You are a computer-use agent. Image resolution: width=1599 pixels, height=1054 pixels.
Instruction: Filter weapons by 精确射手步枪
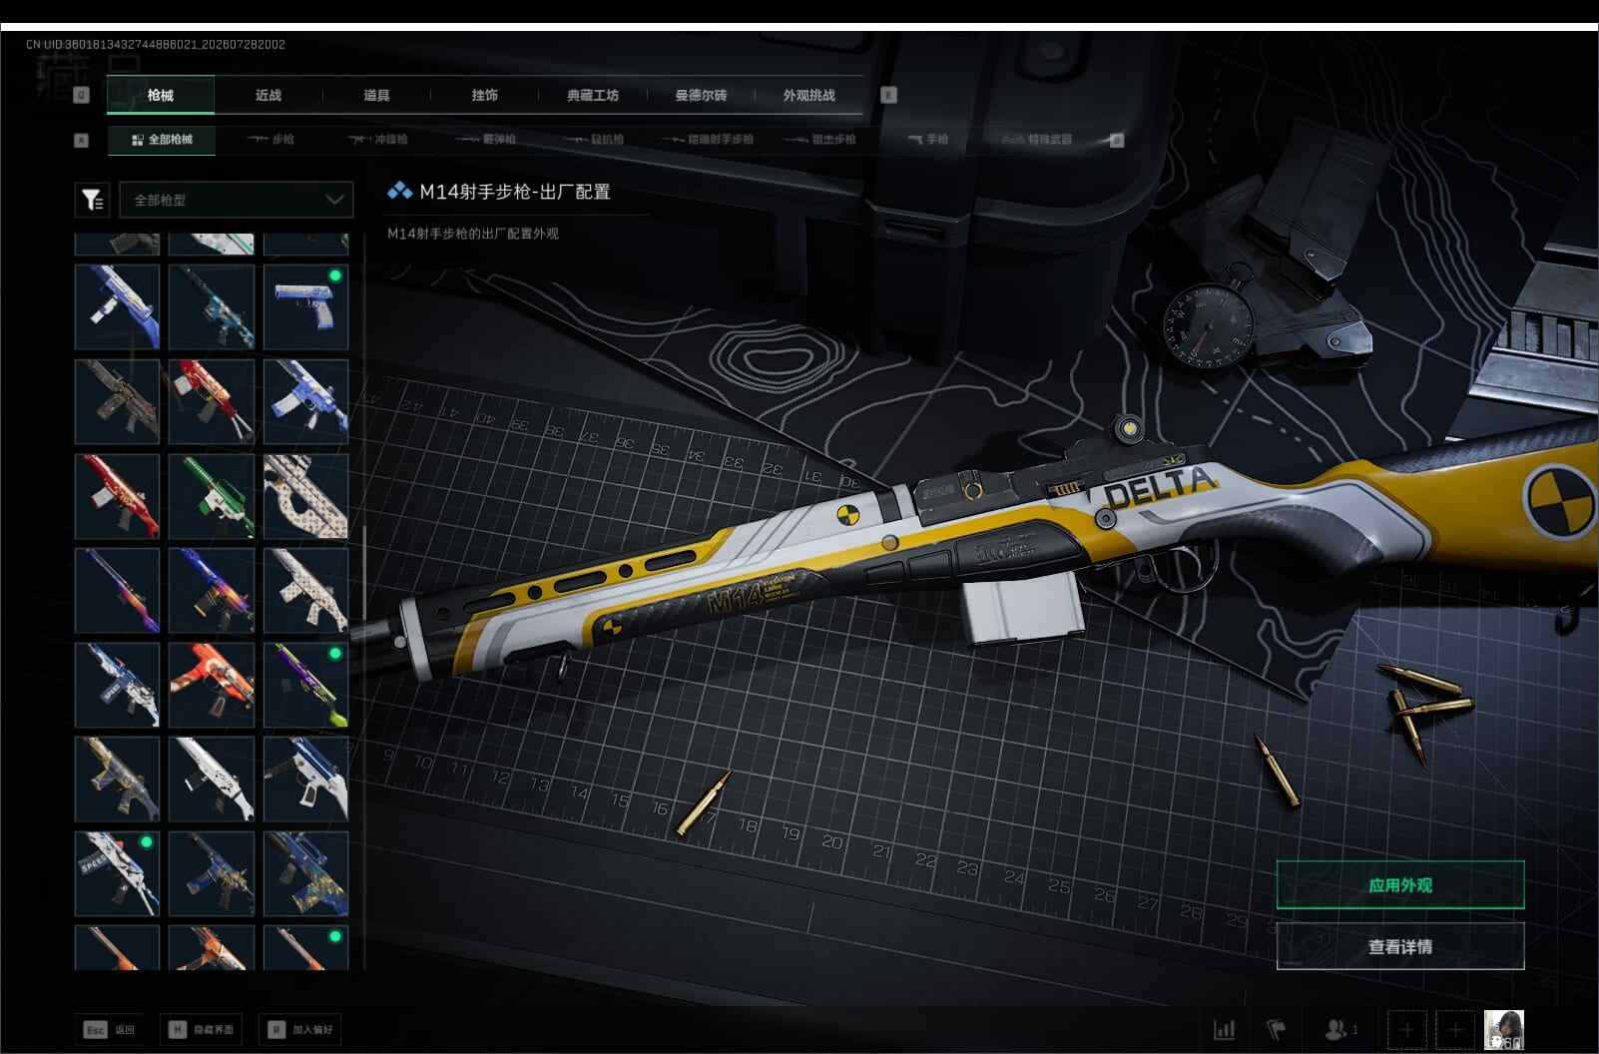(x=707, y=140)
